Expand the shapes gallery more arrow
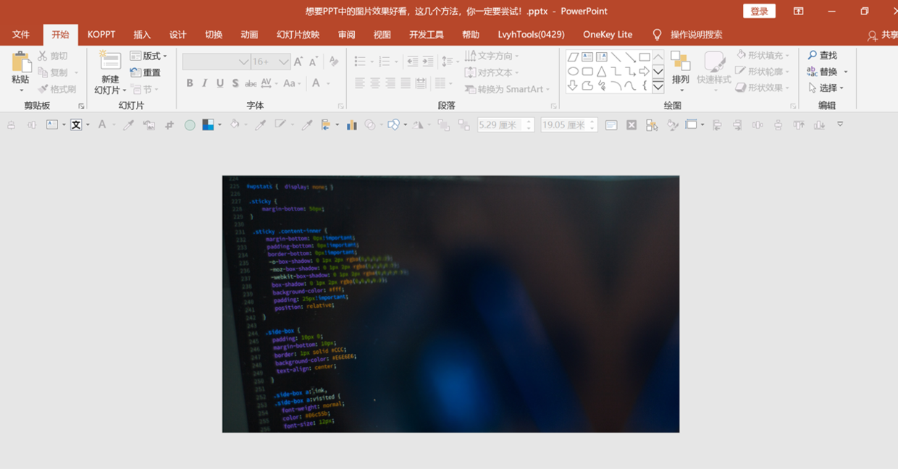The height and width of the screenshot is (469, 898). pos(658,86)
